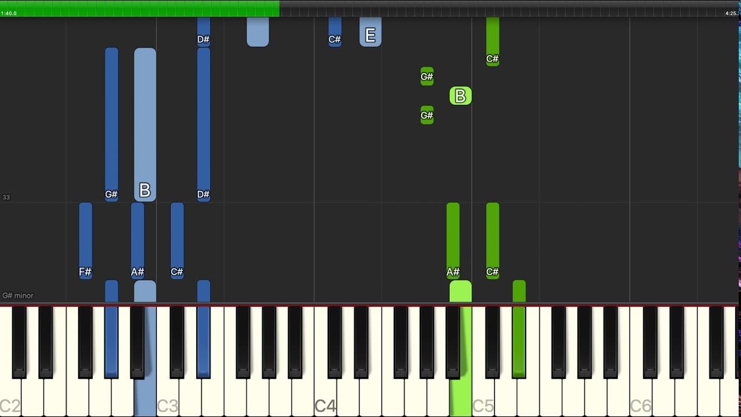The height and width of the screenshot is (417, 741).
Task: Click the green A# falling note
Action: pos(453,241)
